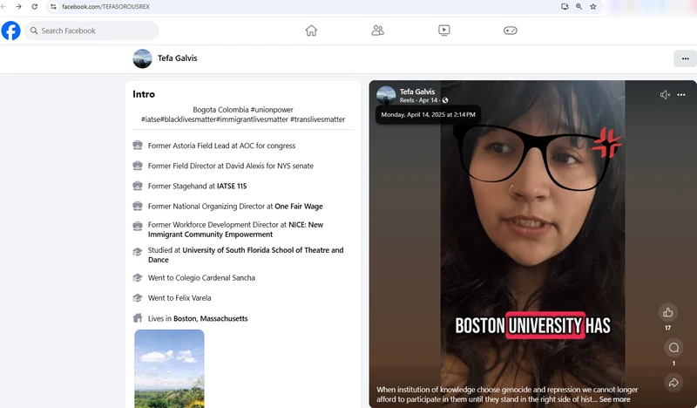Click graduation cap icon beside Felix Varela

click(138, 297)
